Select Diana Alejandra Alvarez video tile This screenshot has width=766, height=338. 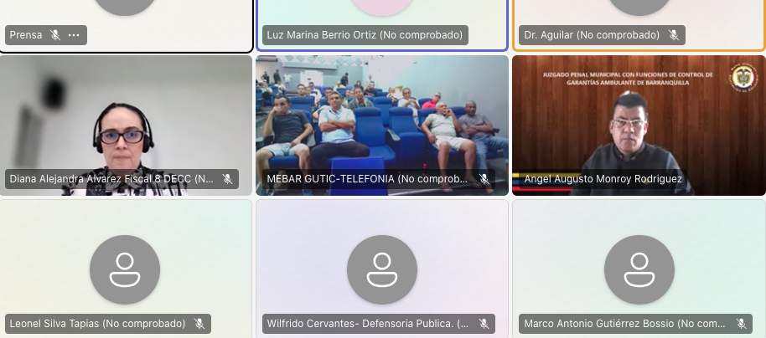coord(126,125)
